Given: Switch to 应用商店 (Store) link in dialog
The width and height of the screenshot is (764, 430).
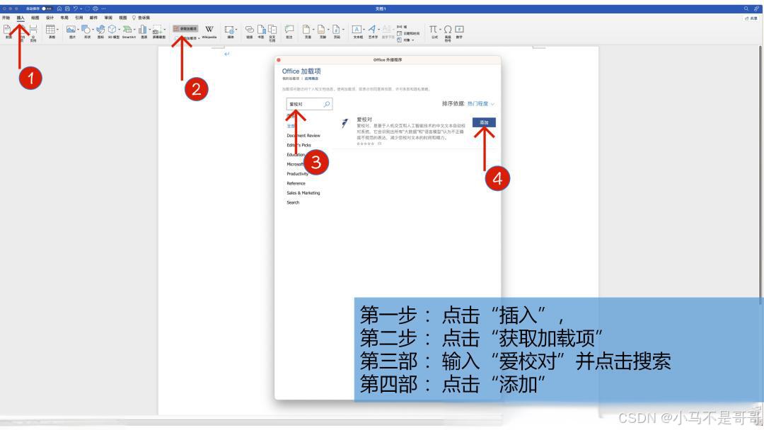Looking at the screenshot, I should pyautogui.click(x=311, y=79).
